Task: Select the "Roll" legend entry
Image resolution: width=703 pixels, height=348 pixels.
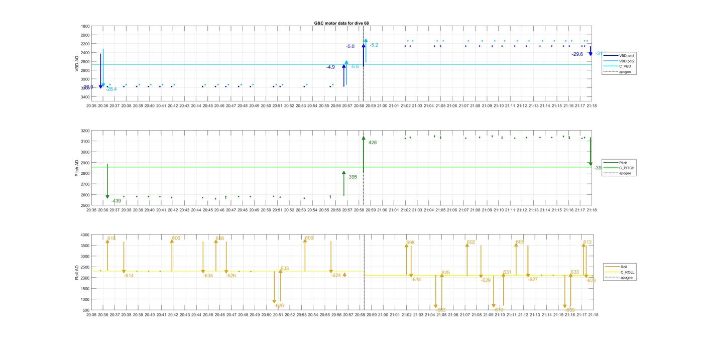Action: pos(616,267)
